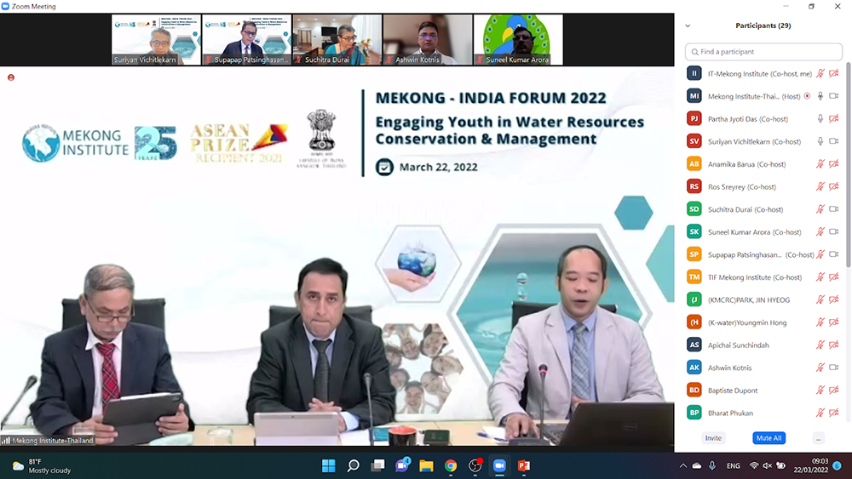The image size is (852, 479).
Task: Open the more options ellipsis in Participants panel
Action: (818, 438)
